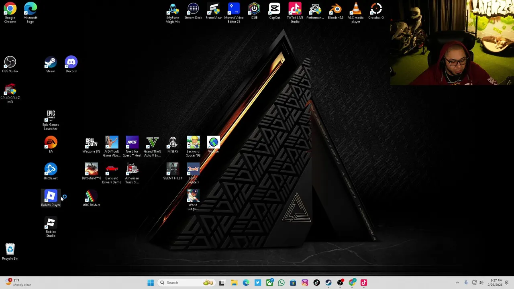Select the World League game desktop icon
The image size is (514, 289).
[x=193, y=200]
